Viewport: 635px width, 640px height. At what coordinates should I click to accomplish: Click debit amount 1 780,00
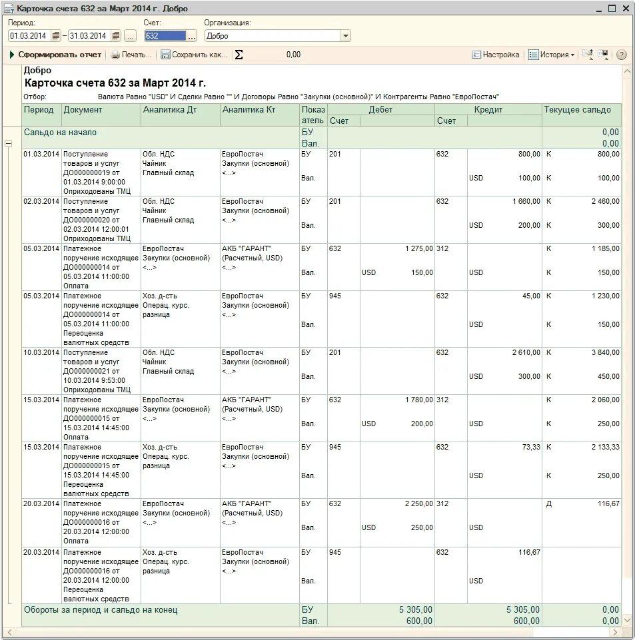418,400
